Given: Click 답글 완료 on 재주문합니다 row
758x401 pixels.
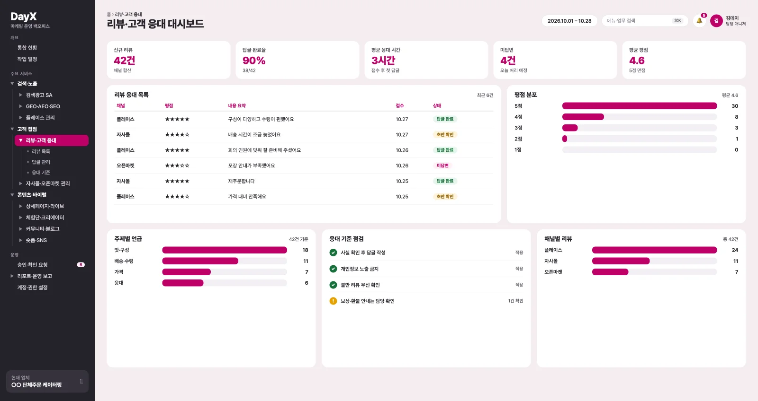Looking at the screenshot, I should [x=445, y=181].
